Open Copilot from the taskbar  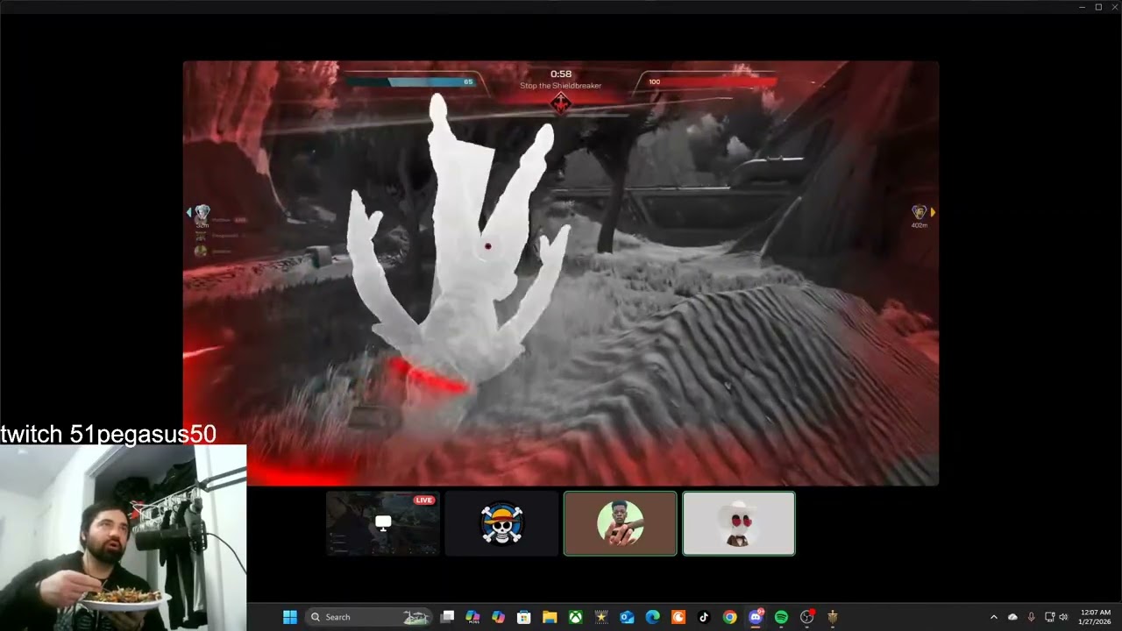(499, 617)
